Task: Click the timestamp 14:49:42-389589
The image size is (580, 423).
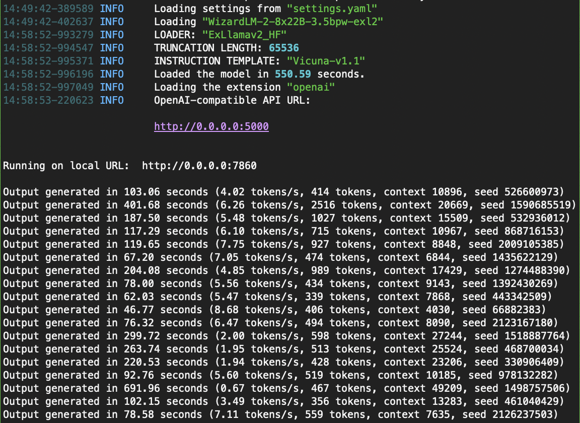Action: click(48, 9)
